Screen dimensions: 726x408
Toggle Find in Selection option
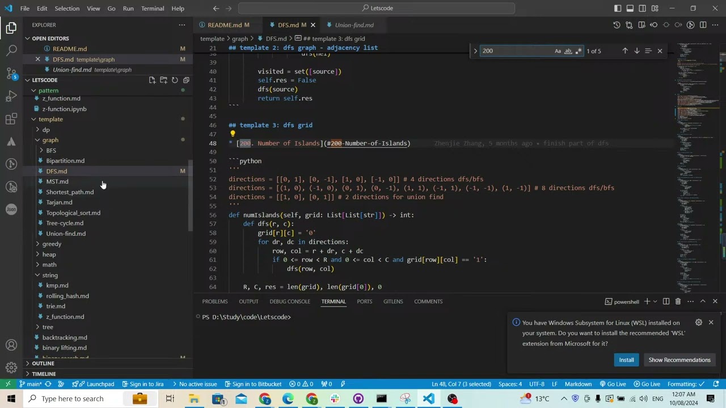click(648, 51)
